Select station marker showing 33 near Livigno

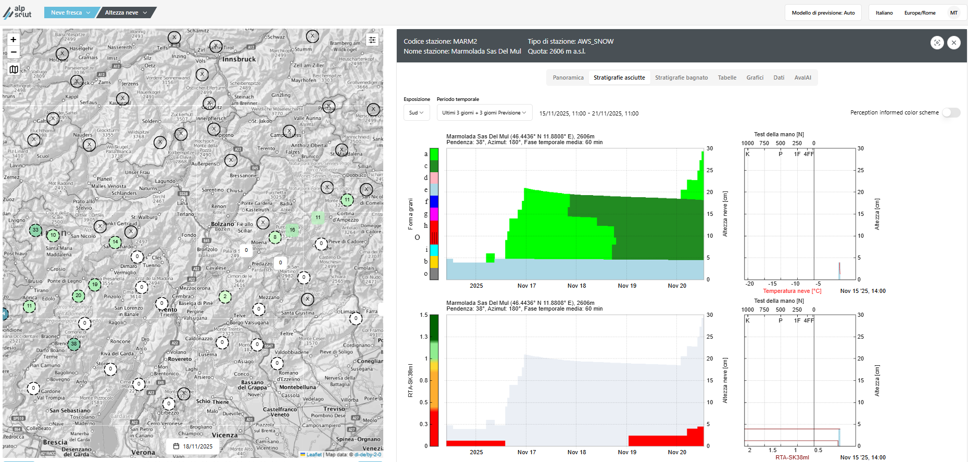click(x=35, y=230)
